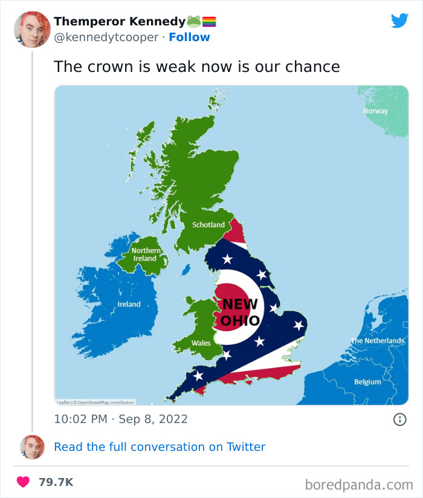The width and height of the screenshot is (423, 498).
Task: Read the full conversation on Twitter
Action: tap(160, 447)
